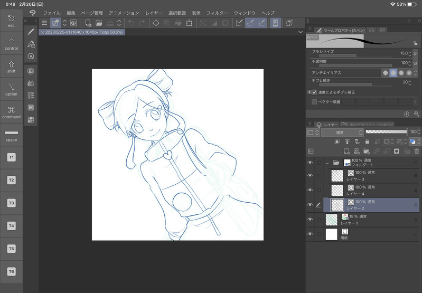Viewport: 422px width, 293px height.
Task: Click the Clip Studio logo icon
Action: tap(33, 13)
